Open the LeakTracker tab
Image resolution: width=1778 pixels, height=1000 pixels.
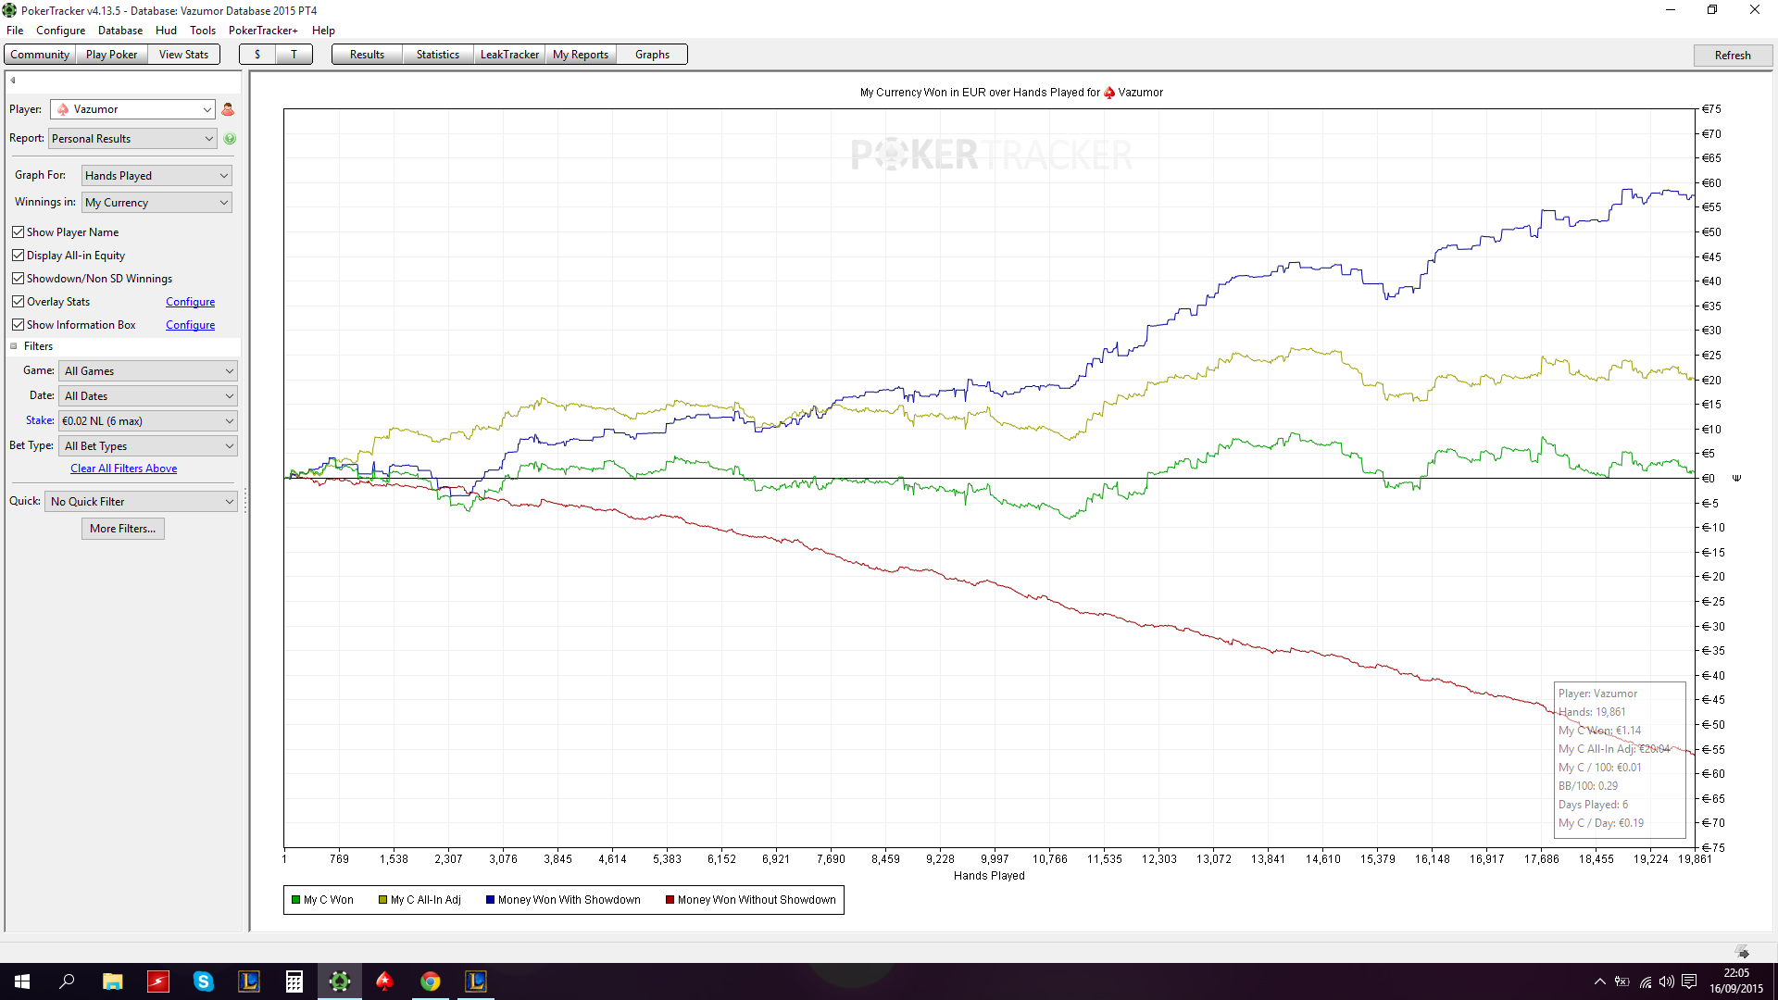click(509, 55)
